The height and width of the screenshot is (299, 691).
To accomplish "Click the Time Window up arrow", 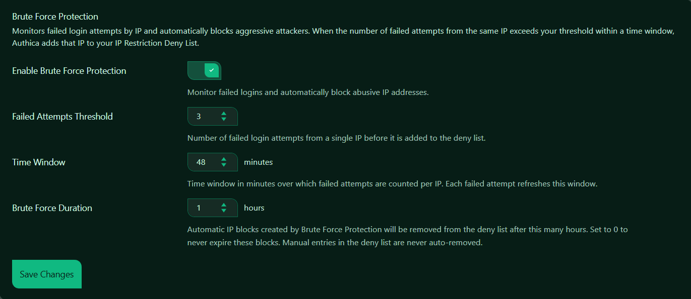I will pos(224,159).
